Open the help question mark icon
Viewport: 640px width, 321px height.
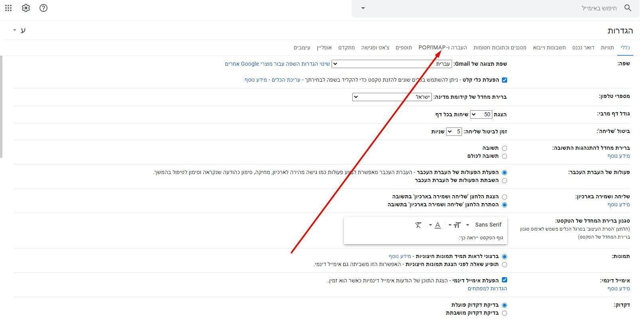pos(43,8)
